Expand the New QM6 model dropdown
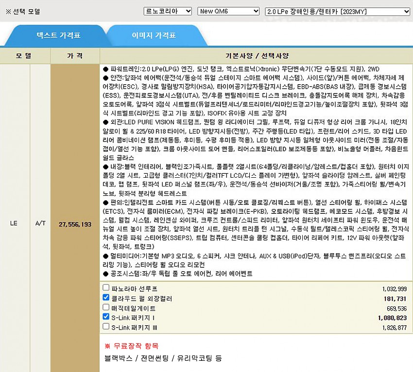413x372 pixels. (228, 11)
